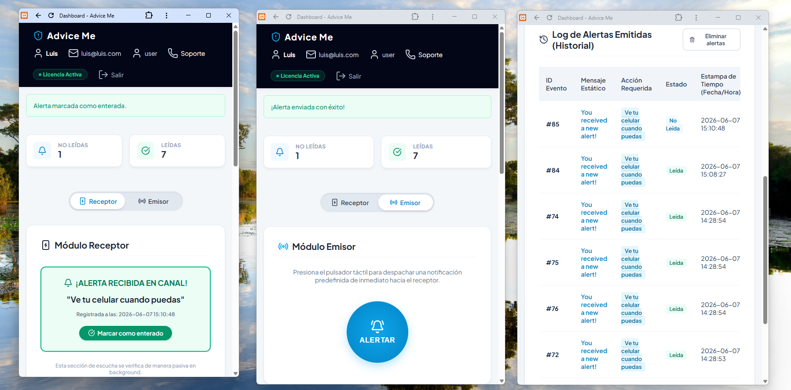Open Soporte phone link in middle window
This screenshot has width=791, height=390.
tap(424, 55)
